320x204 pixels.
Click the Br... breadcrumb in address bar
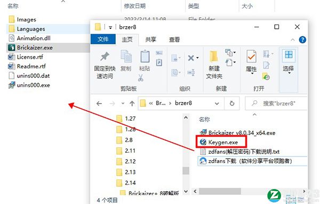coord(161,103)
